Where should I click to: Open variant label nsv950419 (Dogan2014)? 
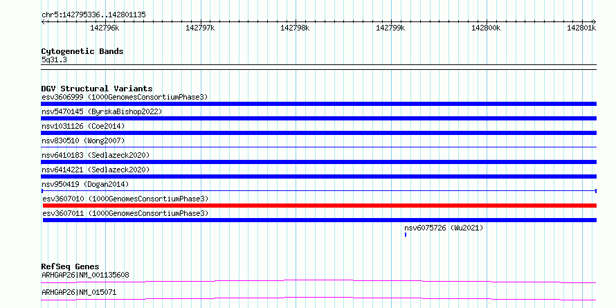coord(85,184)
